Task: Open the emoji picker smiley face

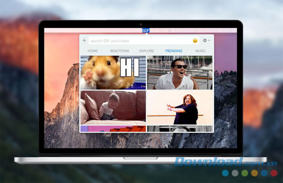Action: 195,41
